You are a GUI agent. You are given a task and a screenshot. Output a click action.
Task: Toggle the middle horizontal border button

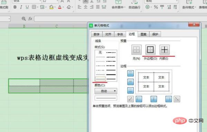130,82
